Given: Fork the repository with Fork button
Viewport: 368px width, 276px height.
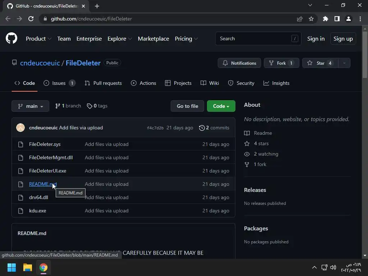Looking at the screenshot, I should (x=281, y=63).
